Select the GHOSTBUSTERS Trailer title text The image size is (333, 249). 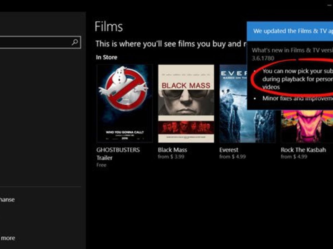tap(118, 154)
